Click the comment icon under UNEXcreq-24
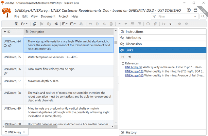The image size is (208, 136). (5, 46)
